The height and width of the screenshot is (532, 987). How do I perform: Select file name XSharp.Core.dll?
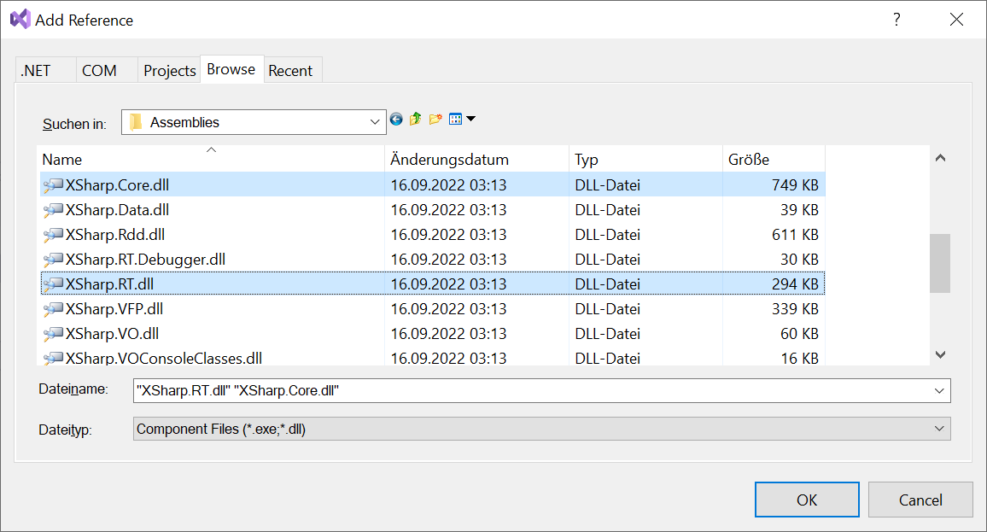pyautogui.click(x=118, y=185)
